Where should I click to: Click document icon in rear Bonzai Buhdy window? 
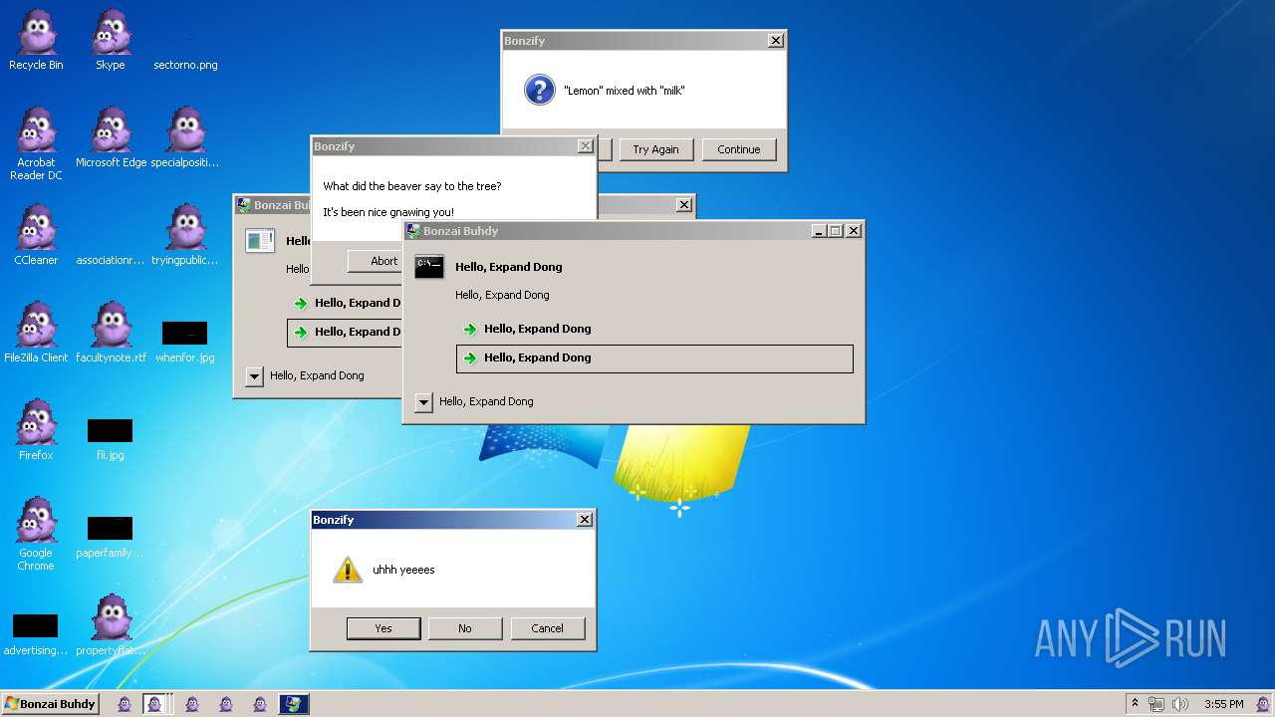click(x=260, y=241)
